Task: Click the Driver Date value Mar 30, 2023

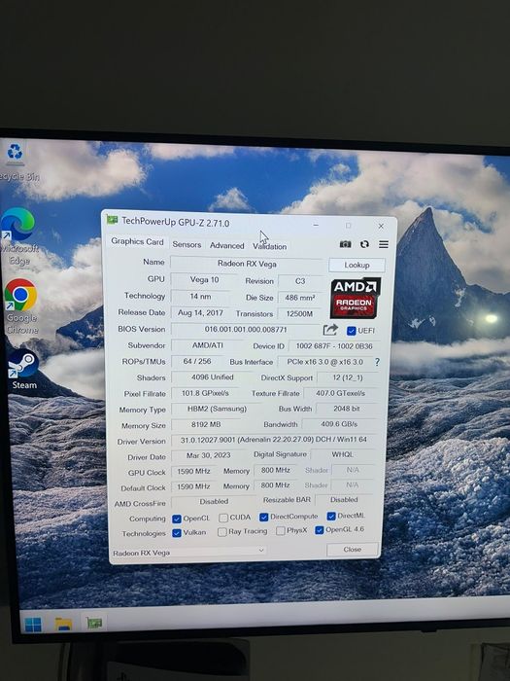Action: click(208, 455)
